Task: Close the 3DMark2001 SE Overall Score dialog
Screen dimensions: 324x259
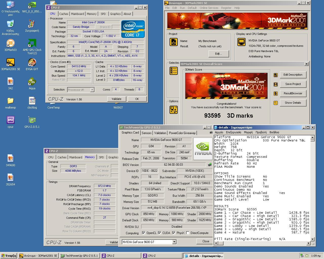Action: click(x=306, y=64)
